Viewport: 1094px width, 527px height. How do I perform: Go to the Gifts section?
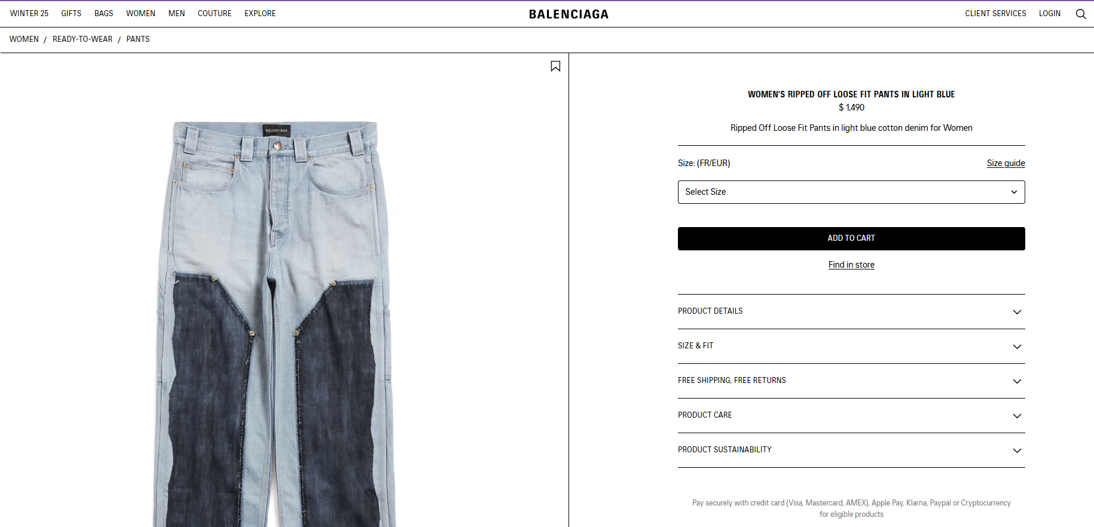click(x=71, y=13)
